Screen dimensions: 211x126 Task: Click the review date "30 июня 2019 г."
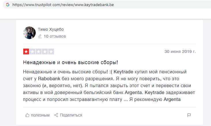[180, 52]
